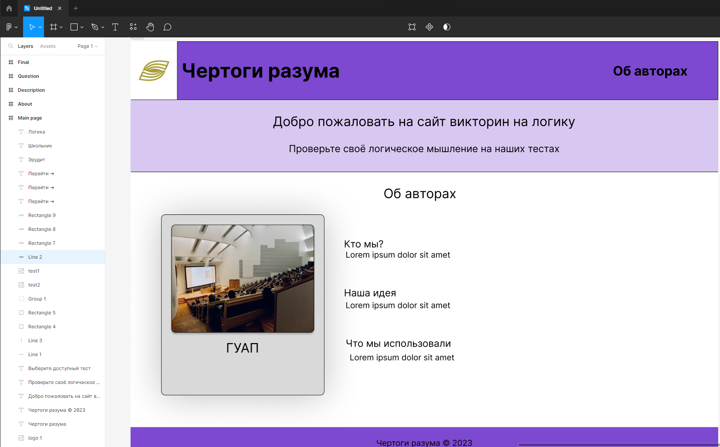Click the Create component icon
The width and height of the screenshot is (720, 447).
click(429, 27)
